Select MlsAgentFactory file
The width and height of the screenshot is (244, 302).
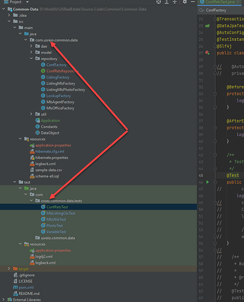tap(60, 102)
